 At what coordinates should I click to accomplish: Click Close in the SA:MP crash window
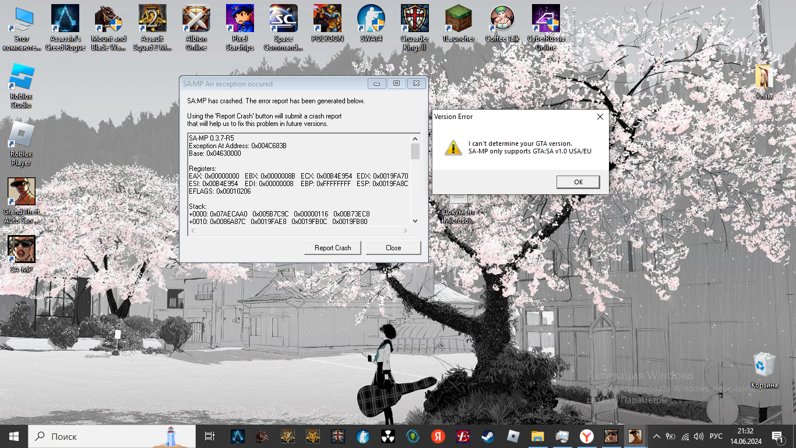(393, 248)
